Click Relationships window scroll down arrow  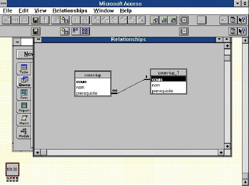[x=228, y=146]
